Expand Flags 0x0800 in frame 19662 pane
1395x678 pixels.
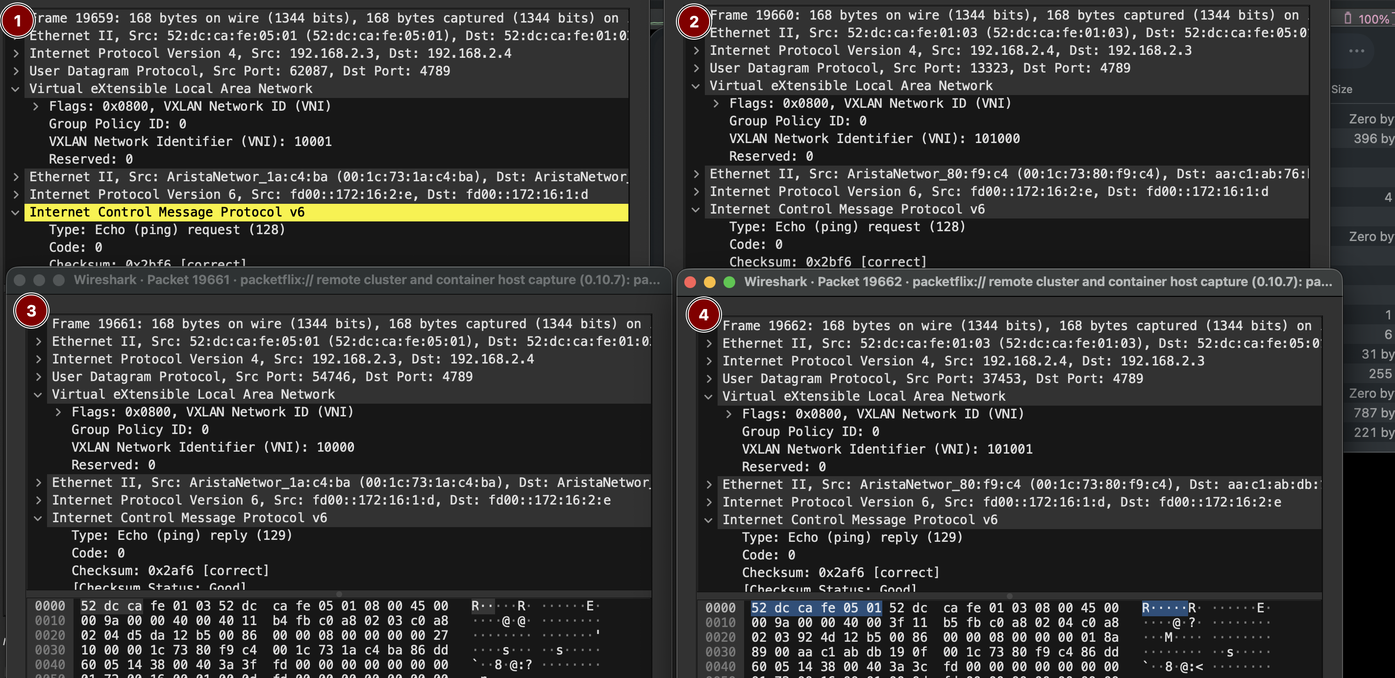[x=728, y=414]
